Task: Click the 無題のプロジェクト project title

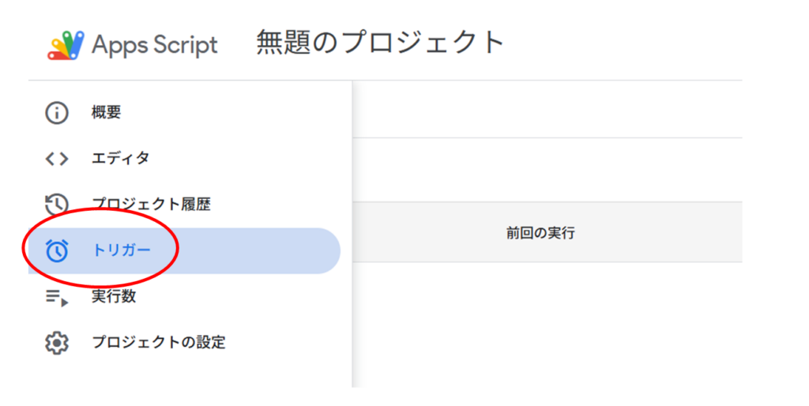Action: coord(380,43)
